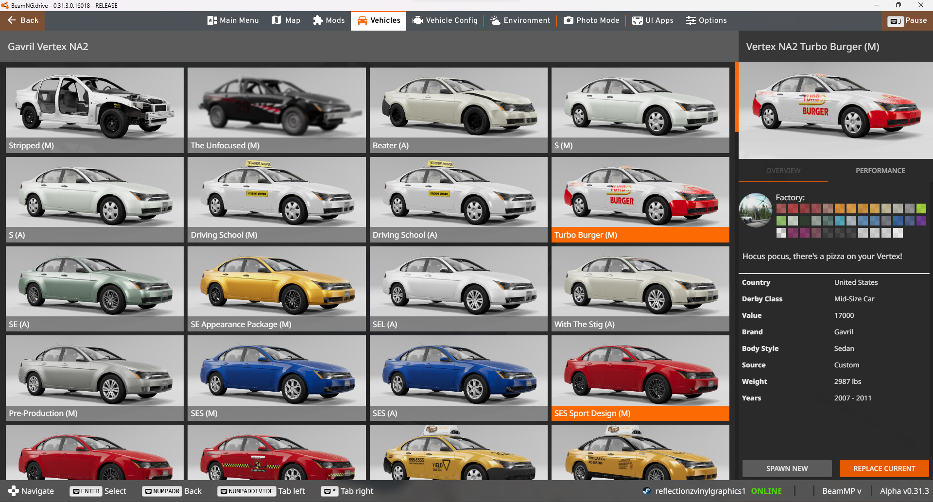933x502 pixels.
Task: Select the SES Sport Design (M) configuration
Action: 640,378
